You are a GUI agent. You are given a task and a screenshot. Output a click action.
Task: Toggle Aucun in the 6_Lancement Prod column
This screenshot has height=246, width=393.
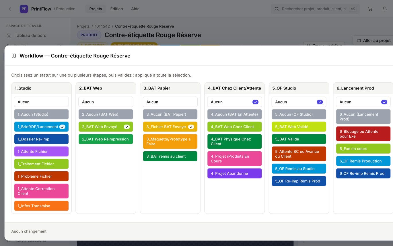(363, 102)
